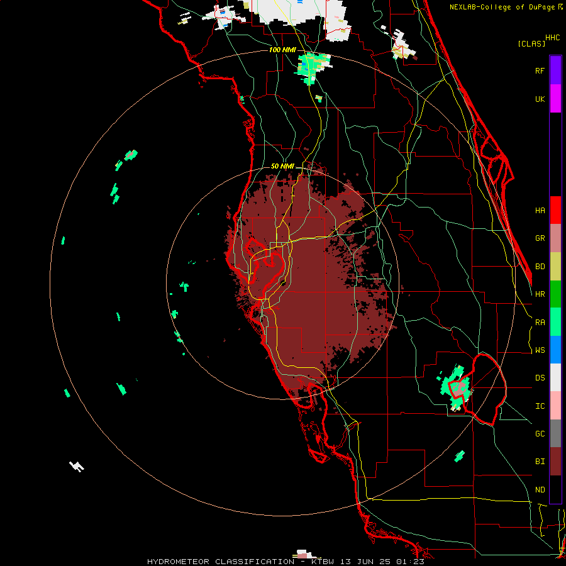566x566 pixels.
Task: Click the 'HHC' product code text
Action: coord(552,38)
